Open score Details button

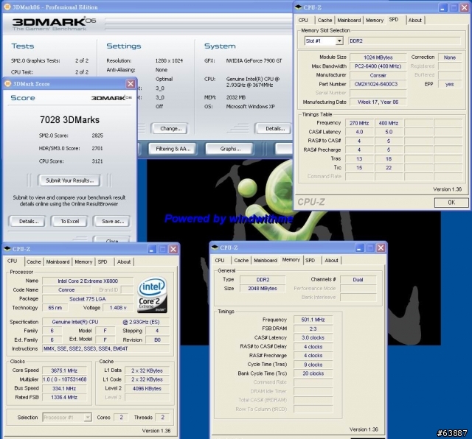[29, 221]
